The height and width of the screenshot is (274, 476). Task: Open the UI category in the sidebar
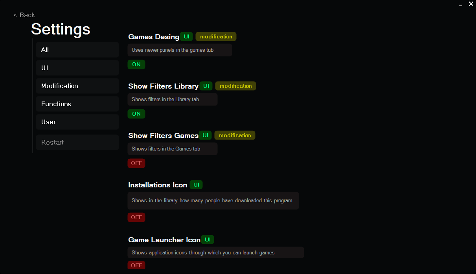point(77,67)
